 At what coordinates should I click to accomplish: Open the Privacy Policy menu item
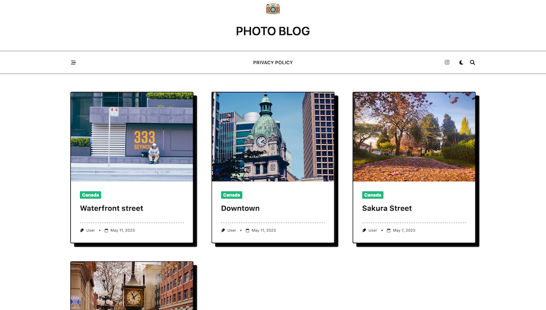(273, 63)
